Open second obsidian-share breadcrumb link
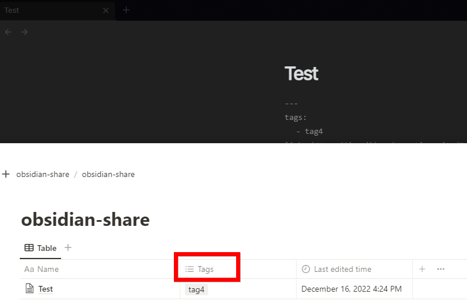 pyautogui.click(x=108, y=174)
